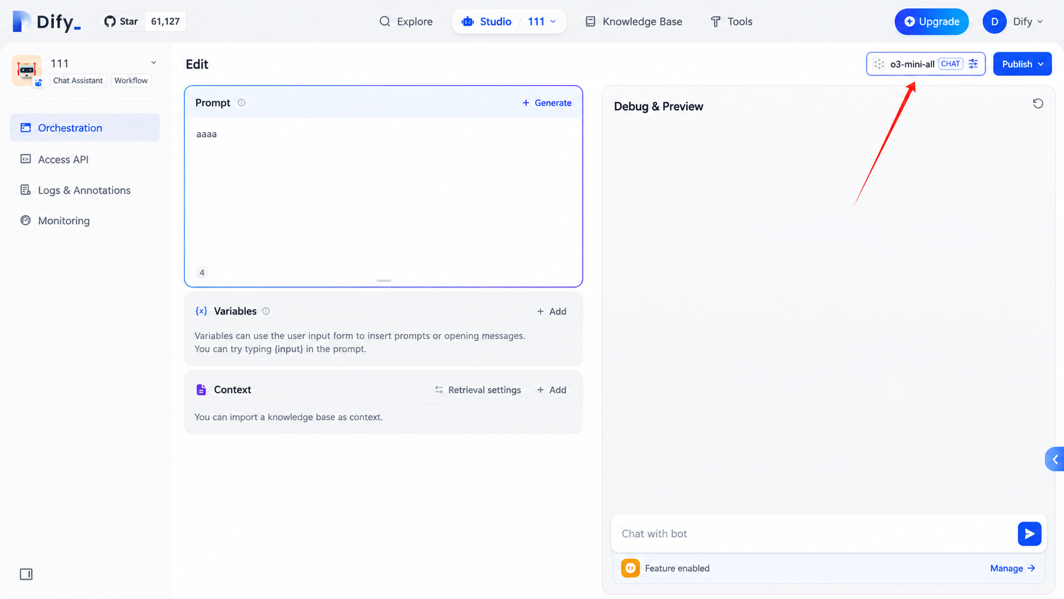Click the Debug & Preview heading
Viewport: 1064px width, 599px height.
click(x=659, y=106)
